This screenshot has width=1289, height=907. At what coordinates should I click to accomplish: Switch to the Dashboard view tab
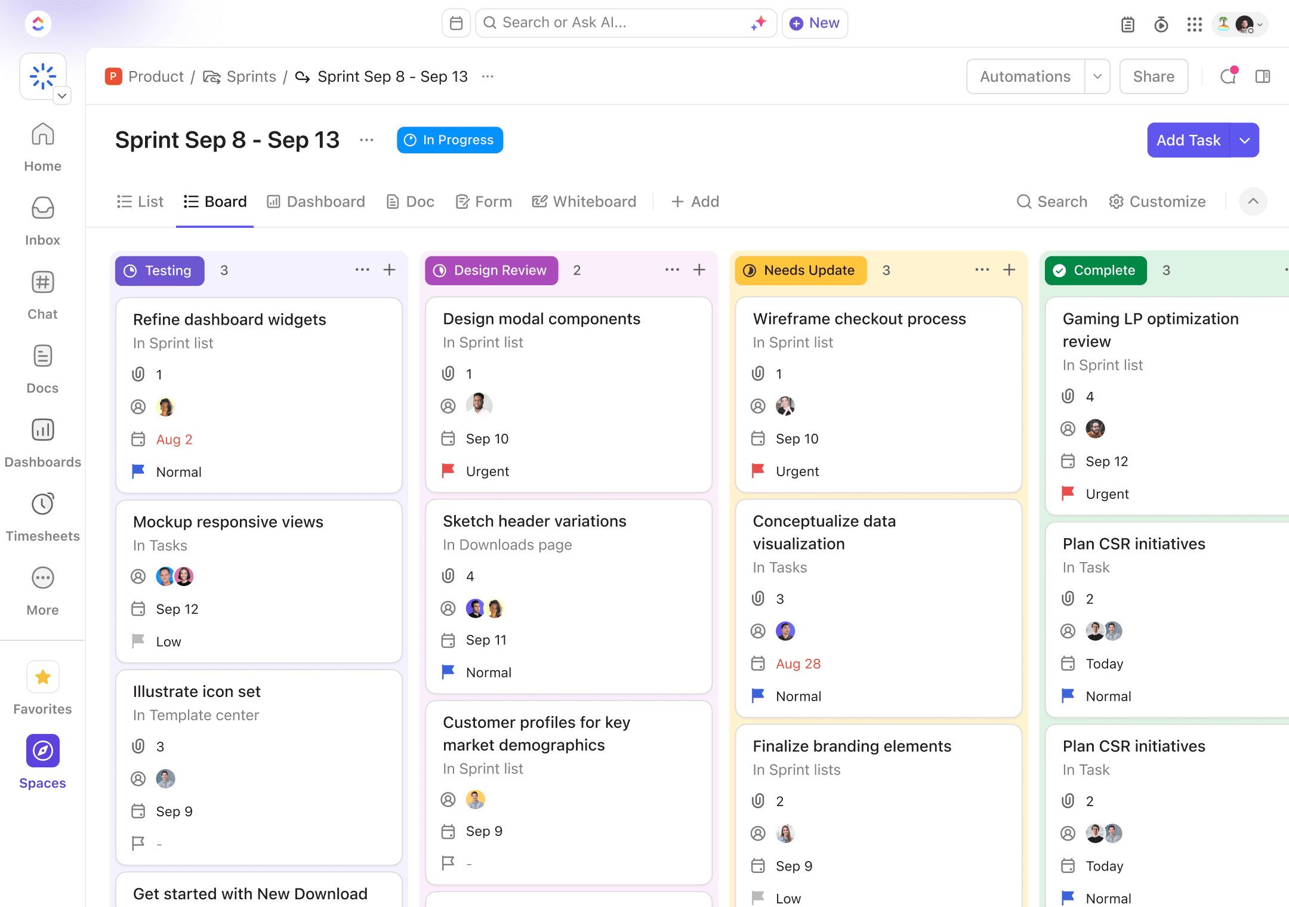pos(316,202)
